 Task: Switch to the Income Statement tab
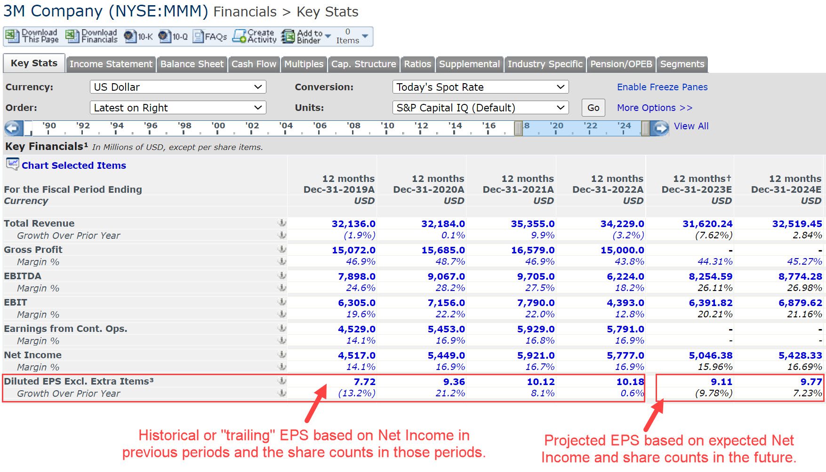click(111, 64)
